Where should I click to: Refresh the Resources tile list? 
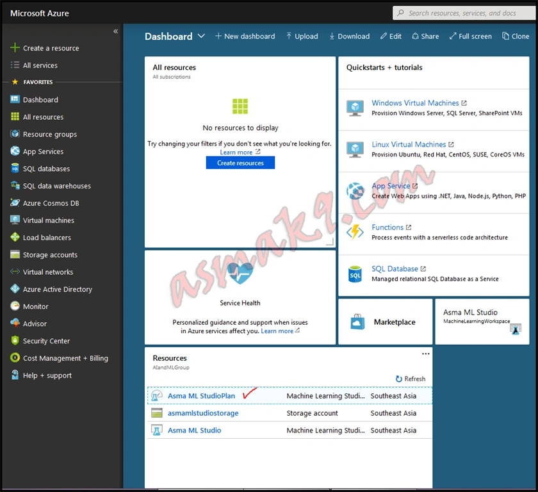[x=411, y=379]
